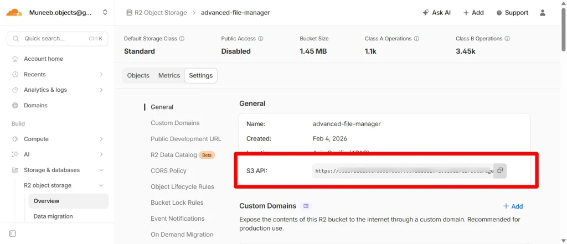Switch to the Metrics tab
Screen dimensions: 567x244
coord(169,76)
